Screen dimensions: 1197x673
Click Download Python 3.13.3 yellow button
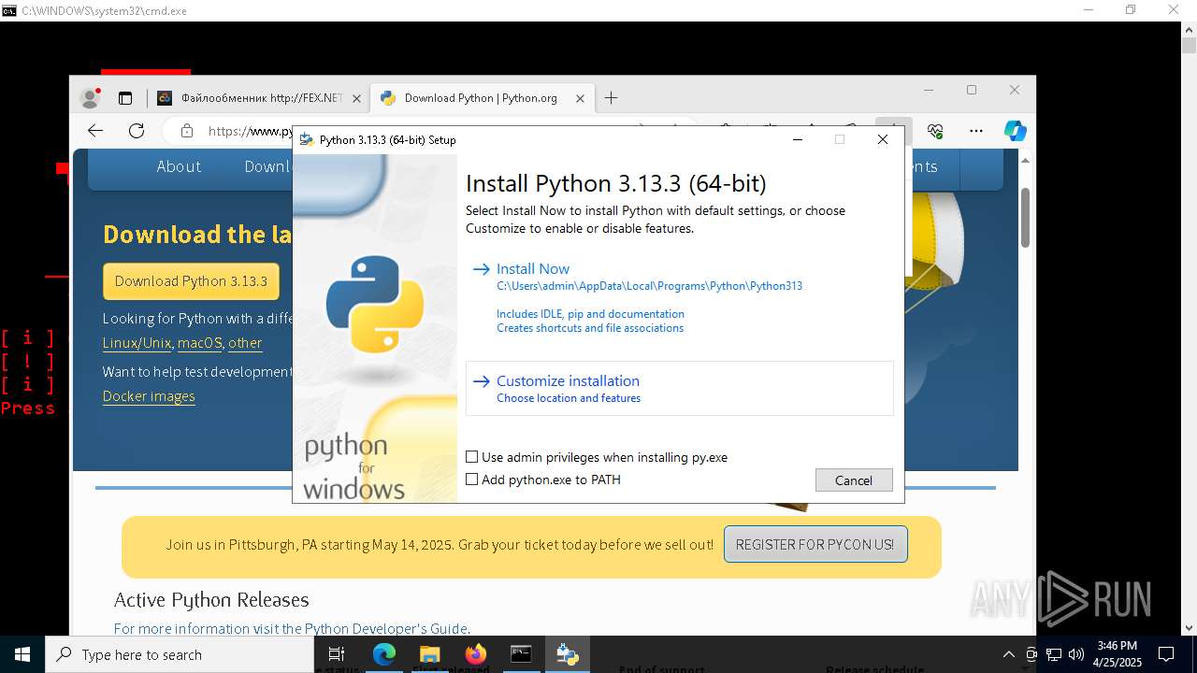(191, 280)
